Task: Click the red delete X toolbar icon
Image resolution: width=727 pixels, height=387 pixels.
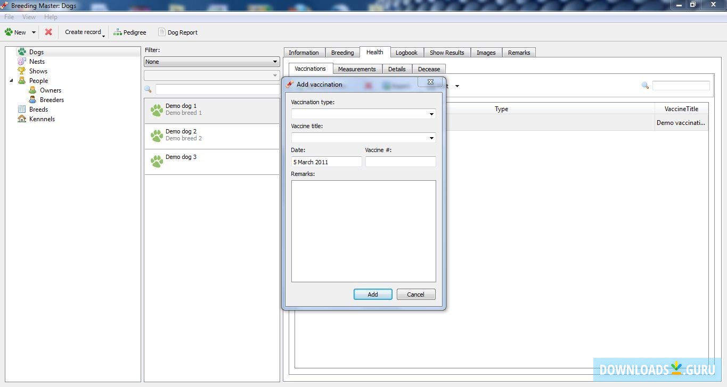Action: [x=48, y=32]
